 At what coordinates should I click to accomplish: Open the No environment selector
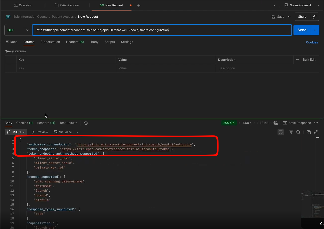301,5
